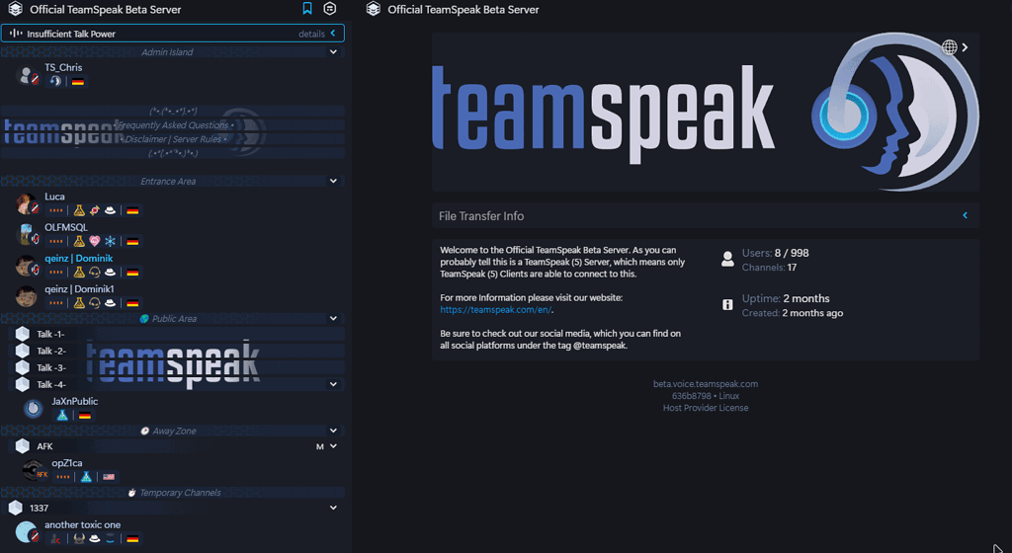Click the white hat badge under Luca

pyautogui.click(x=111, y=211)
